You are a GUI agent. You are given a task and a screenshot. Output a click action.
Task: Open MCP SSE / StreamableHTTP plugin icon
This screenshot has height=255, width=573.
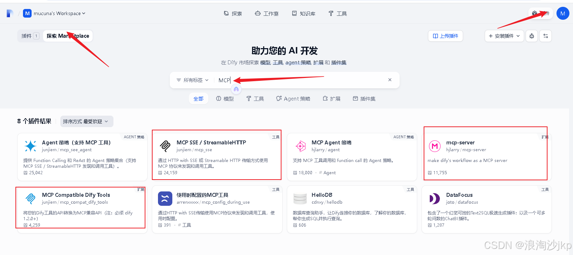pos(165,146)
